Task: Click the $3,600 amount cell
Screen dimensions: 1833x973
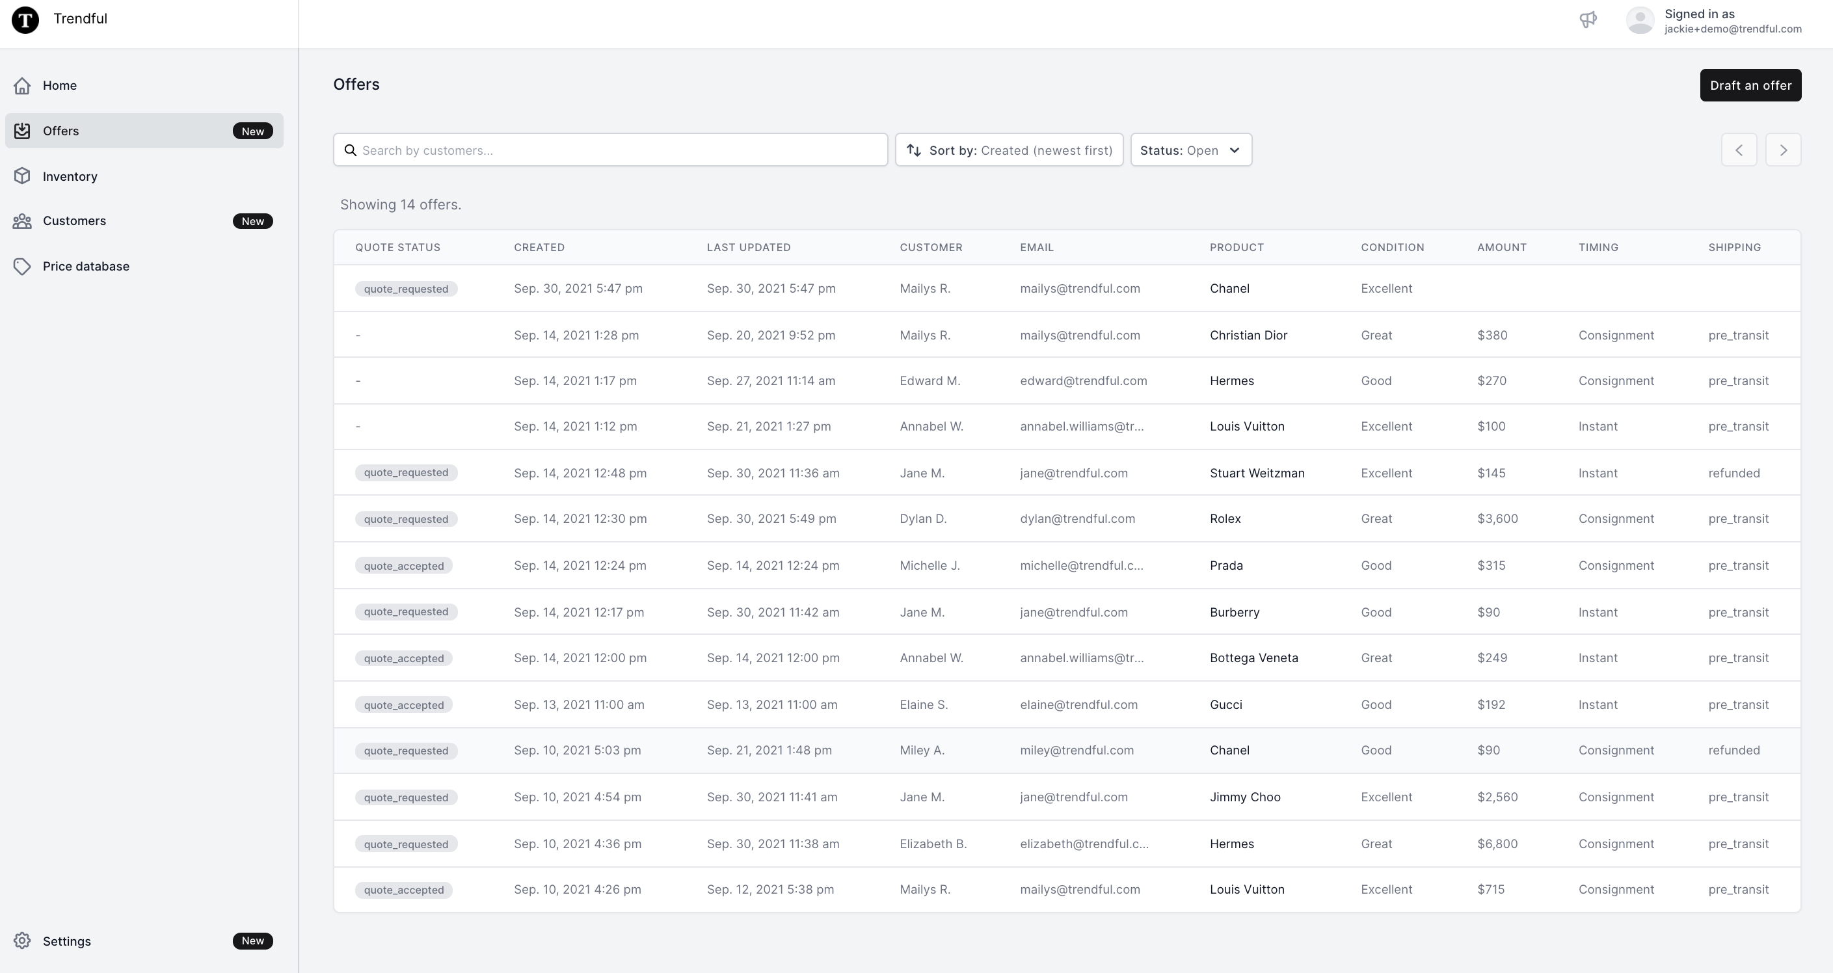Action: 1497,518
